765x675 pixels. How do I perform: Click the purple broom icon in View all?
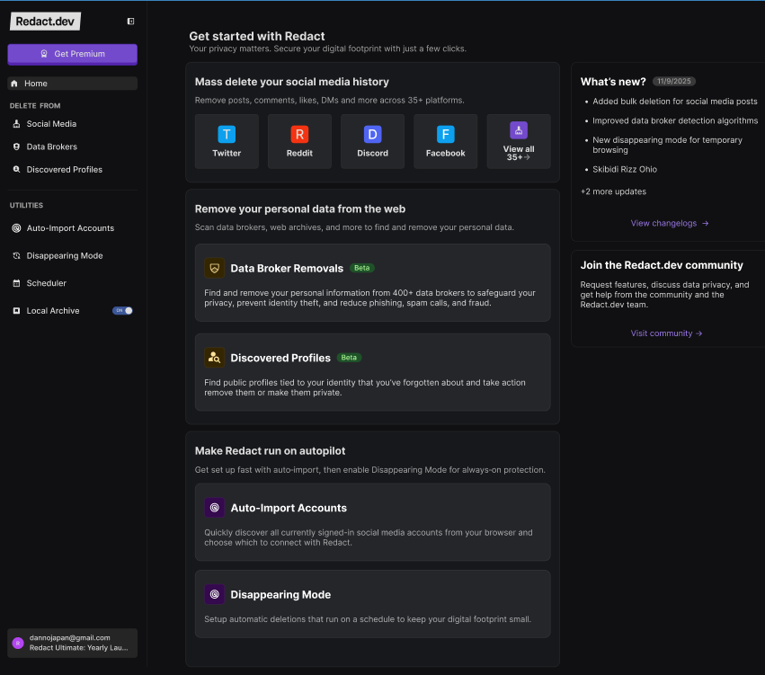point(519,130)
